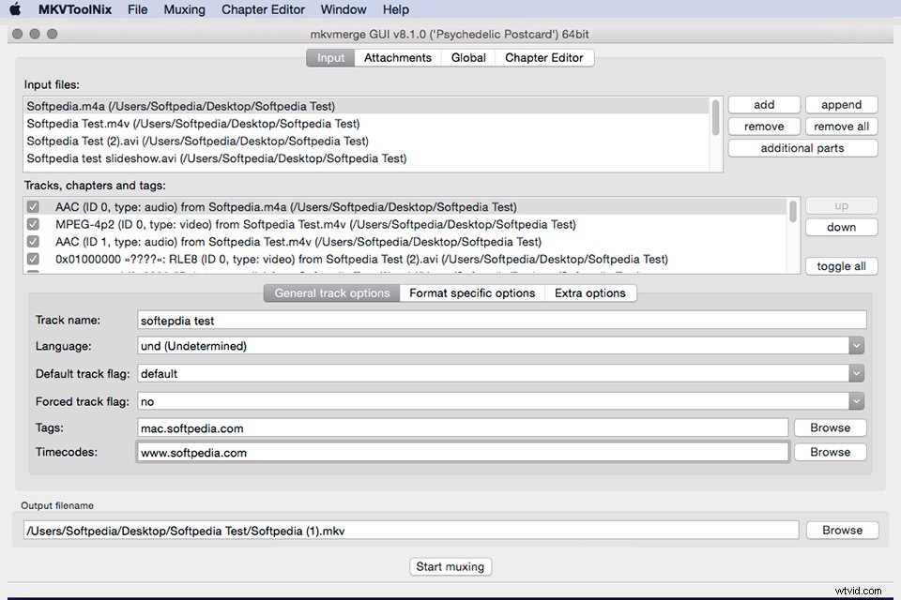Switch to the Global tab
Image resolution: width=901 pixels, height=600 pixels.
[x=467, y=57]
